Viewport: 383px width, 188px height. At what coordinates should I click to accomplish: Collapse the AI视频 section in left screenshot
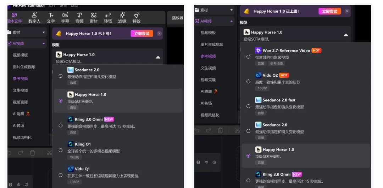44,43
